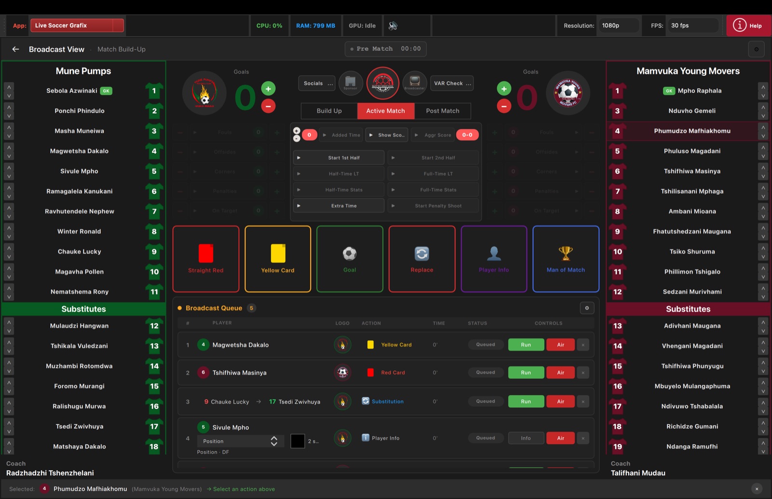The width and height of the screenshot is (772, 499).
Task: Open the Position dropdown for Sivule Mpho
Action: click(240, 441)
